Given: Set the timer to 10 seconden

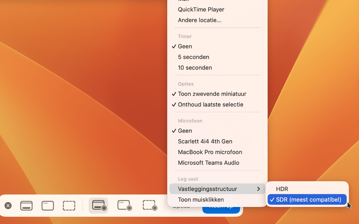Looking at the screenshot, I should click(x=195, y=68).
